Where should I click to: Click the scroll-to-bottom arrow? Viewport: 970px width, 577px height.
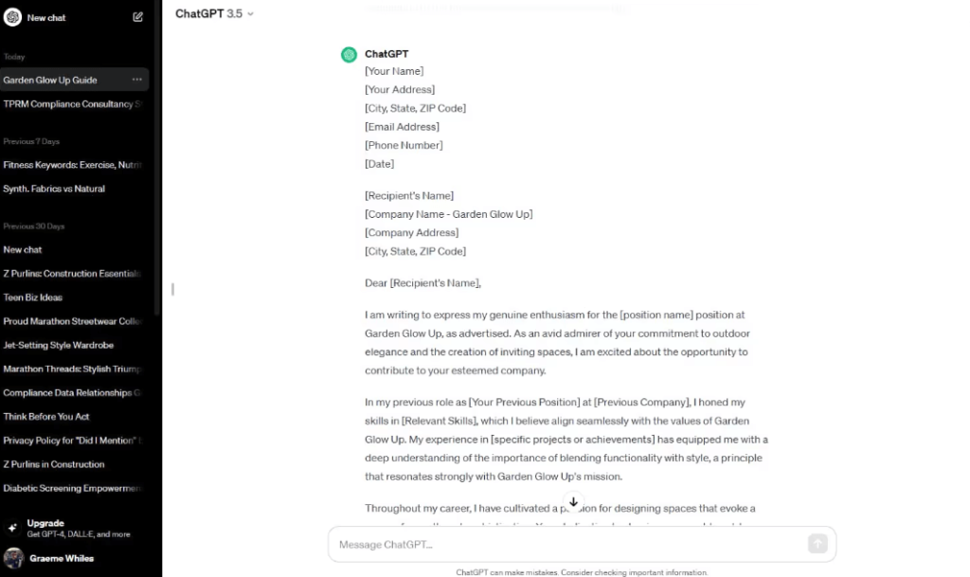point(573,503)
